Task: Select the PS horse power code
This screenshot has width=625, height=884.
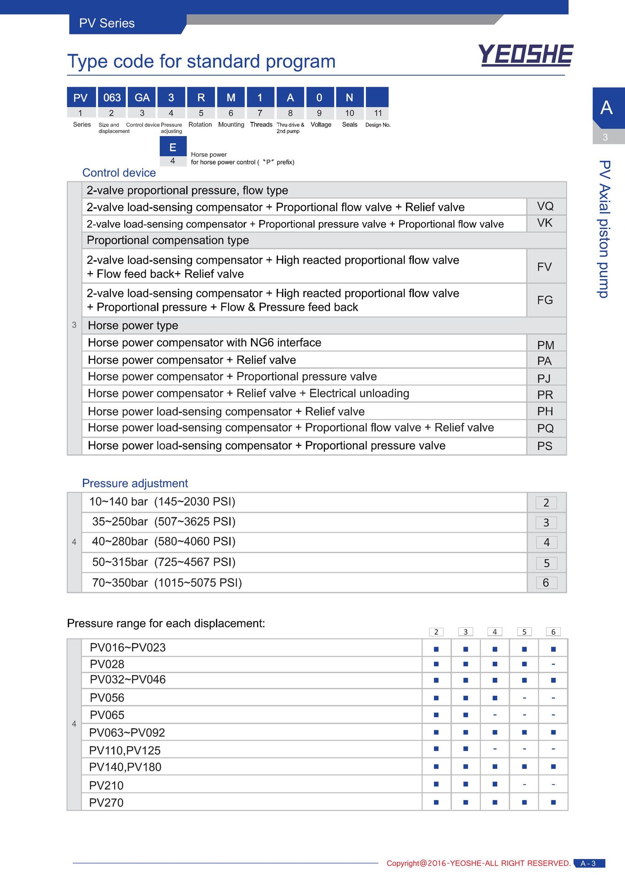Action: tap(546, 446)
